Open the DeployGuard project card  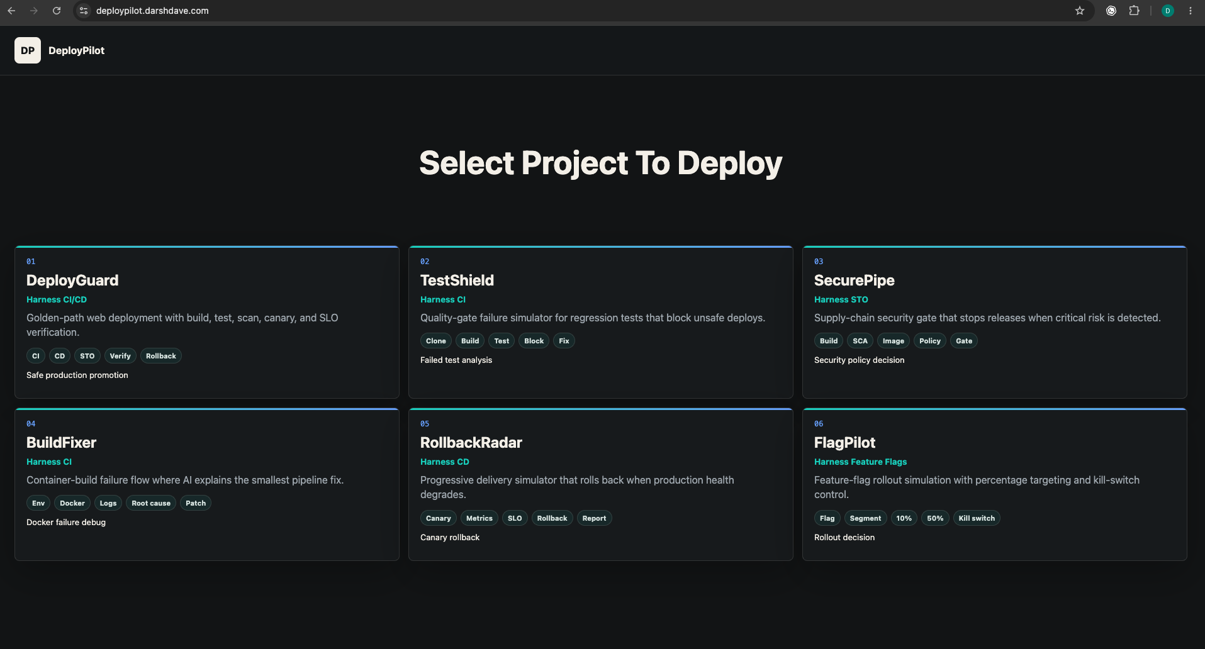tap(207, 322)
